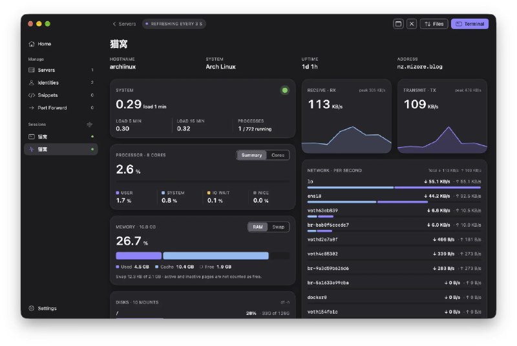Click the Used 4.5 GB legend
The height and width of the screenshot is (346, 517).
tap(132, 267)
